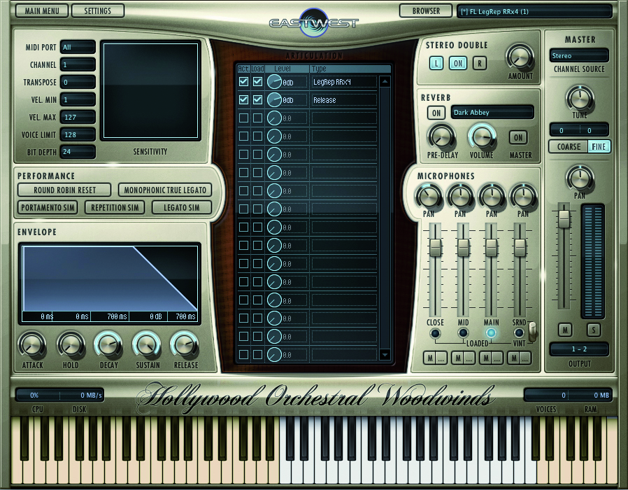This screenshot has width=628, height=490.
Task: Click the Reverb Volume knob
Action: (x=480, y=136)
